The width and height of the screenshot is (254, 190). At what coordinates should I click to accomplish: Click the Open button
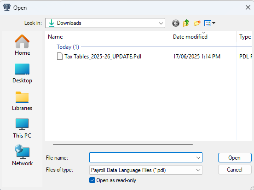(x=235, y=158)
